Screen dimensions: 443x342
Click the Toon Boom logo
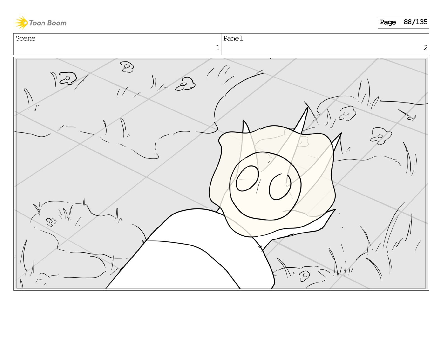(x=41, y=23)
